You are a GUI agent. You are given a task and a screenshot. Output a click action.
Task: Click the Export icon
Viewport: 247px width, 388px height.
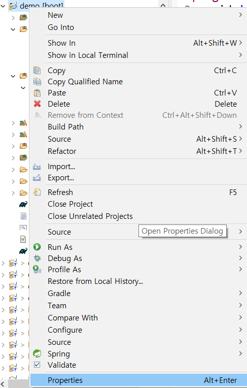37,178
